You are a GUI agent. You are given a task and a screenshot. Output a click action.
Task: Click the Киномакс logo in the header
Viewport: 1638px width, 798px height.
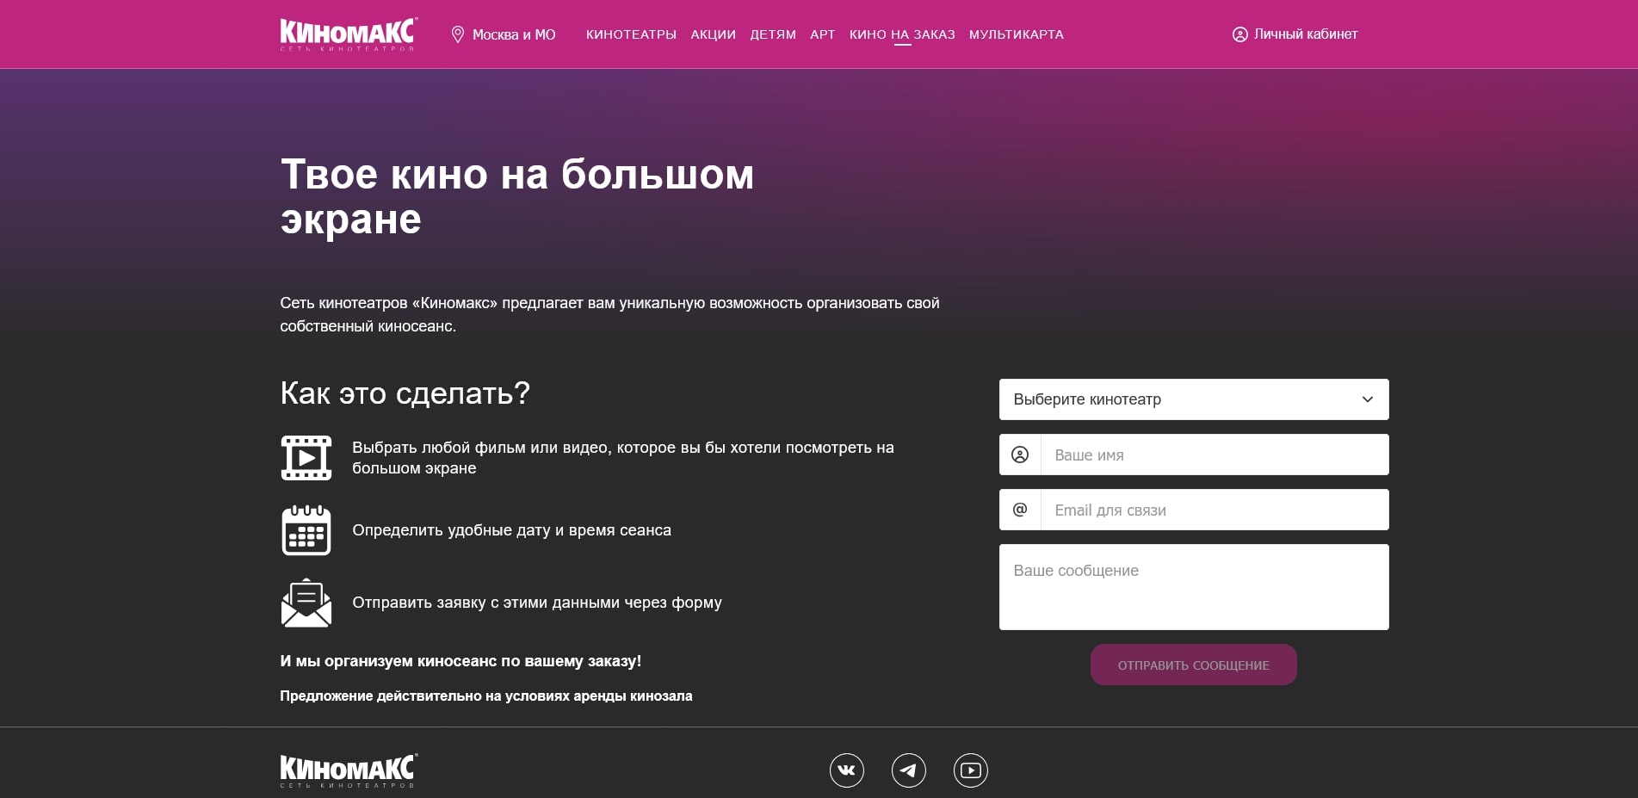(346, 34)
